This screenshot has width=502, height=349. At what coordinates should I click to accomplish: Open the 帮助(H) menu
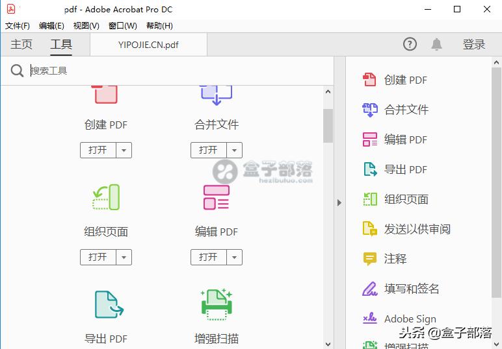pos(159,26)
